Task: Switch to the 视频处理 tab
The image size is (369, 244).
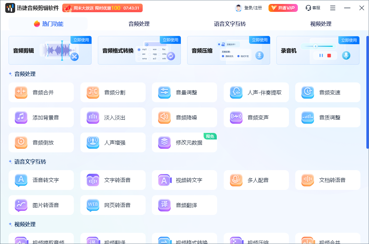Action: 321,23
